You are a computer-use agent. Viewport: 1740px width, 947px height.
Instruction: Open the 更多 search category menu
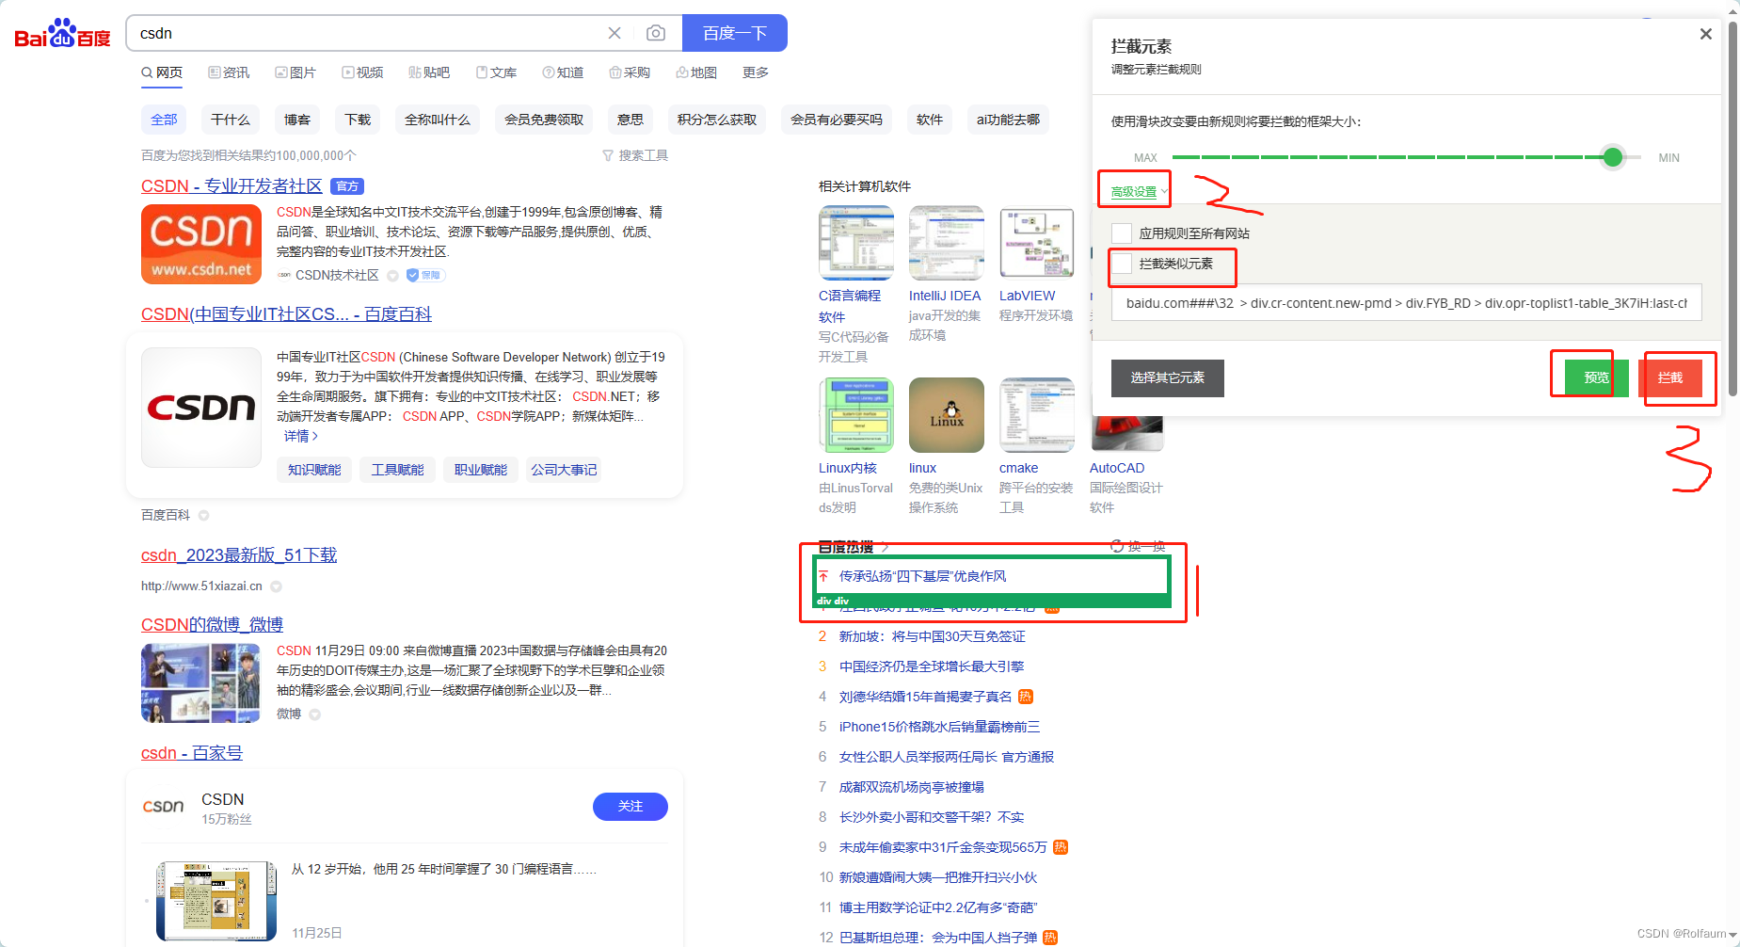click(755, 72)
